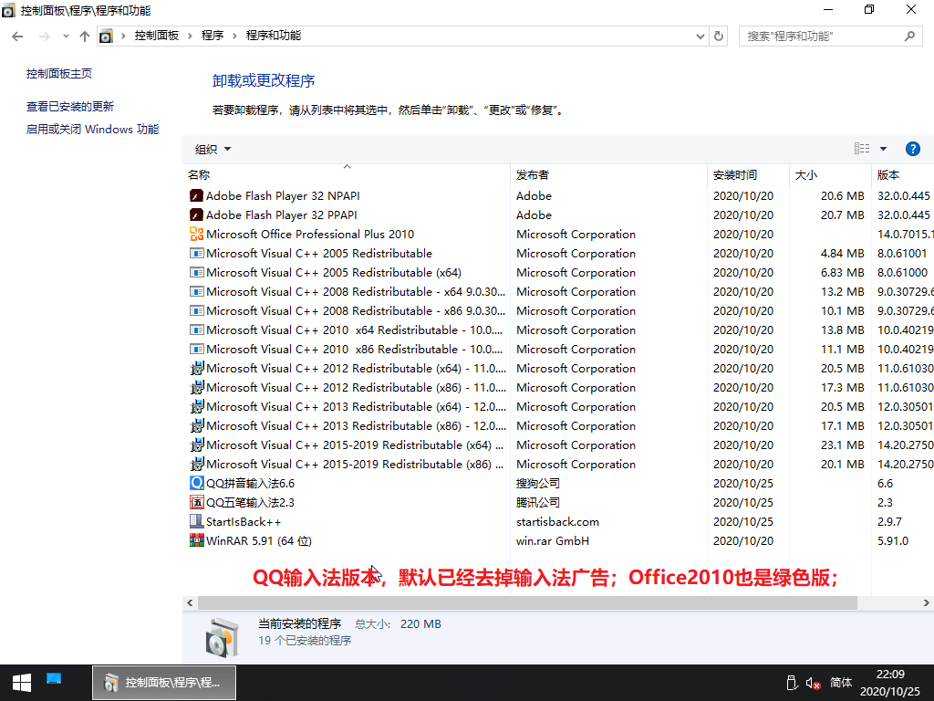
Task: Expand chevron after 程序 in breadcrumb
Action: pyautogui.click(x=234, y=37)
